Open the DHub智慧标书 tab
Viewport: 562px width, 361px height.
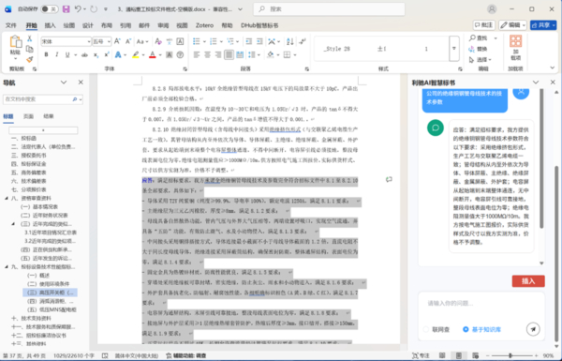click(259, 25)
